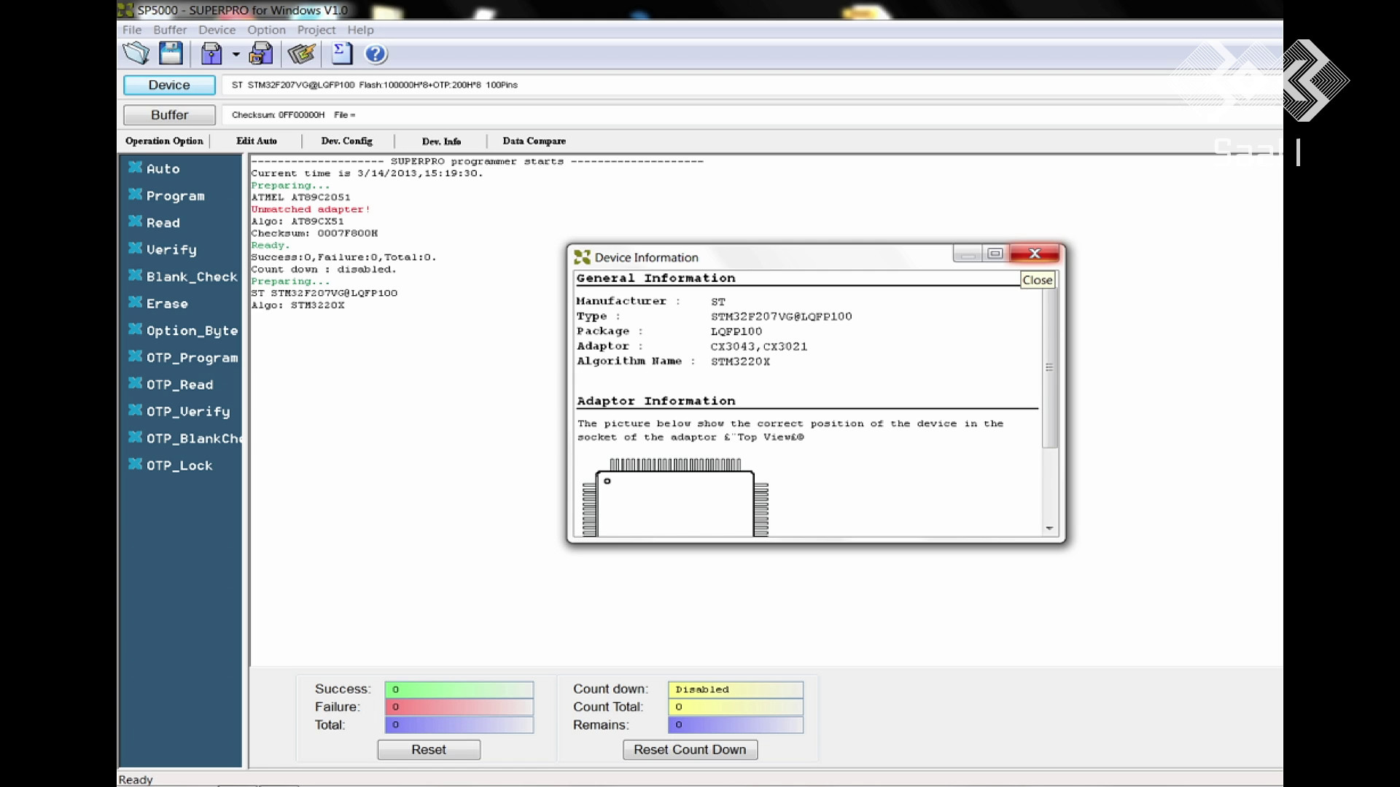The image size is (1400, 787).
Task: Click the 'General Information' heading
Action: coord(656,278)
